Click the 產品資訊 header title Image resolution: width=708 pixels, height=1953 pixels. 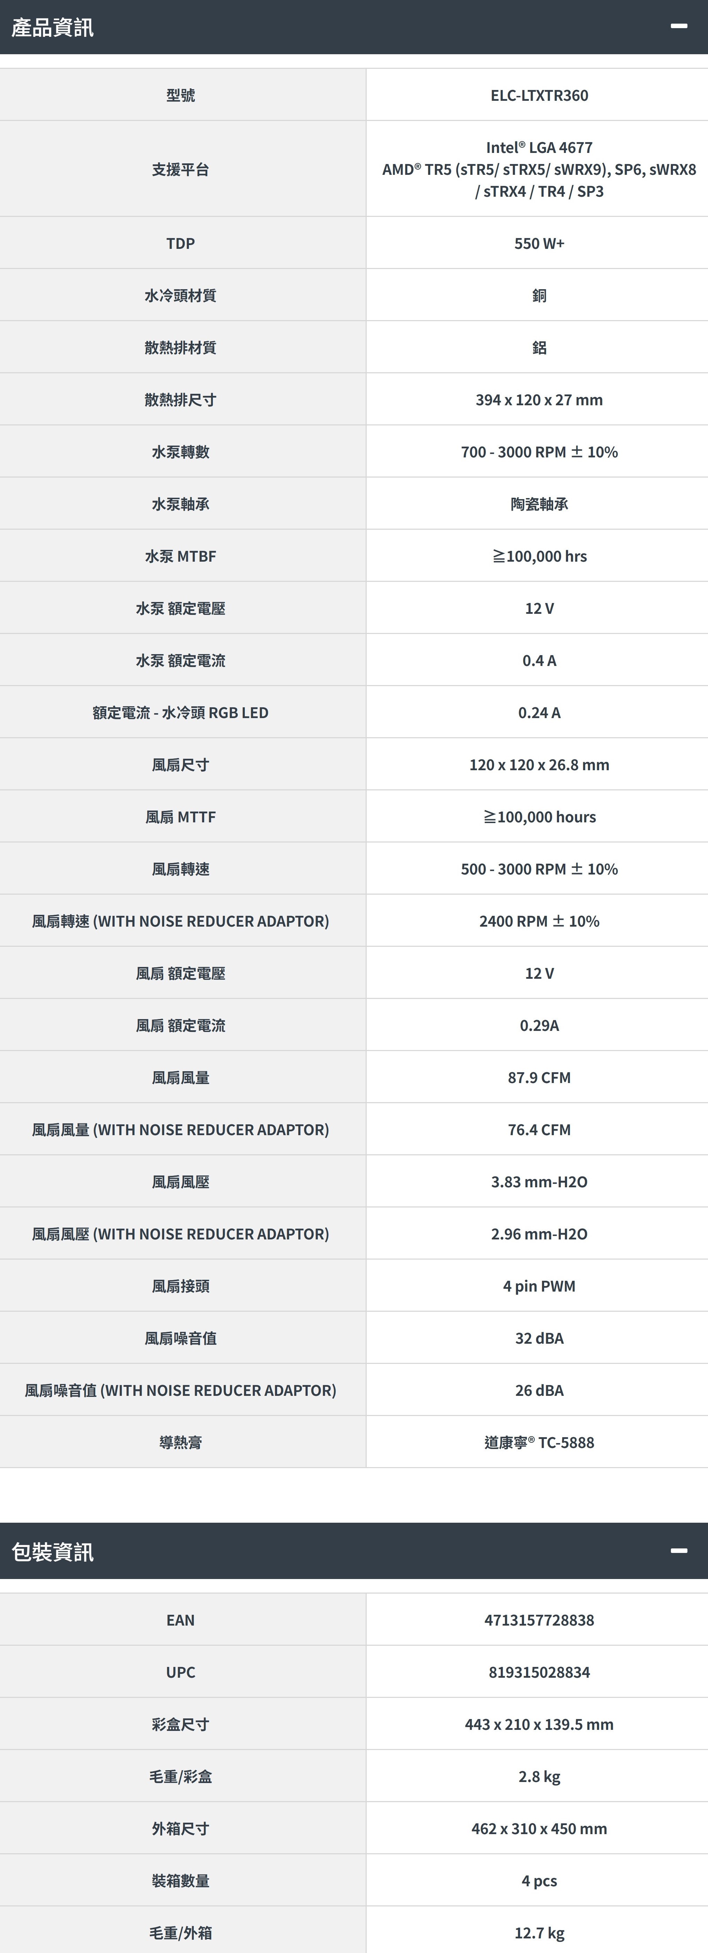52,28
